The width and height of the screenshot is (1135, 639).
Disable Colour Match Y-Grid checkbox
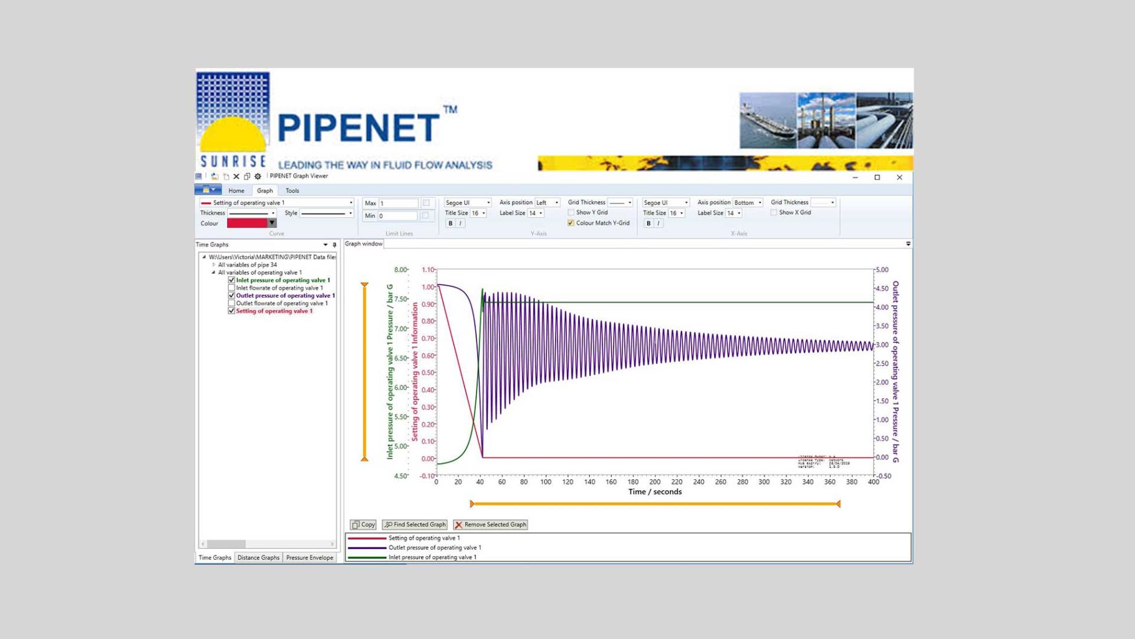571,223
